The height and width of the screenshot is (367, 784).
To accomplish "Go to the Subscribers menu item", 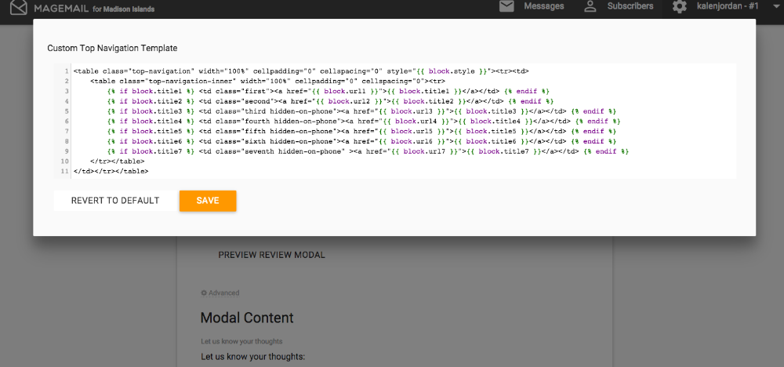I will 630,6.
